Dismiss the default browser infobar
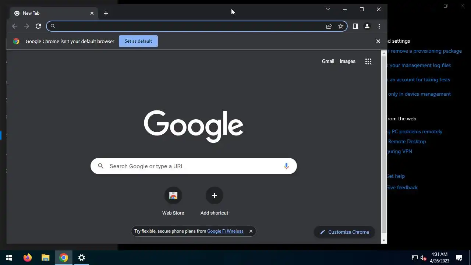 point(378,41)
